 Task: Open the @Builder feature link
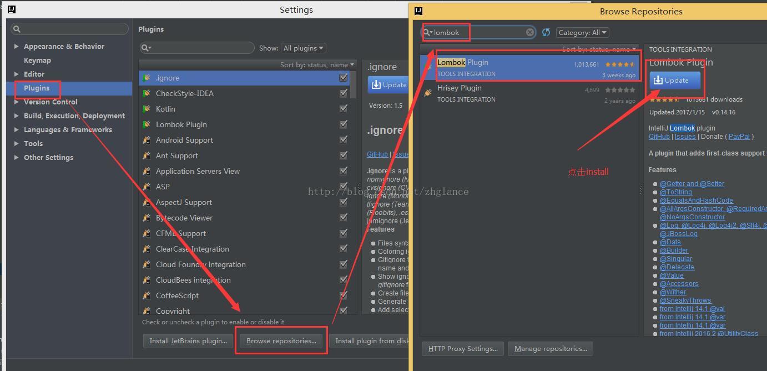pos(674,250)
